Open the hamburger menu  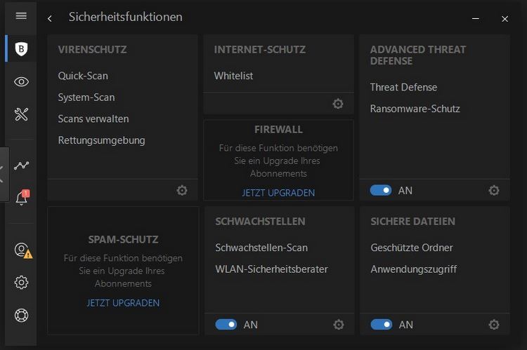[x=21, y=15]
